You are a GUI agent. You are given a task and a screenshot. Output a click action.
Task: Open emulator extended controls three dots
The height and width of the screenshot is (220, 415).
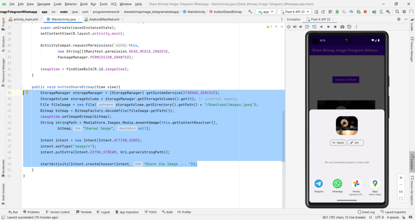356,27
